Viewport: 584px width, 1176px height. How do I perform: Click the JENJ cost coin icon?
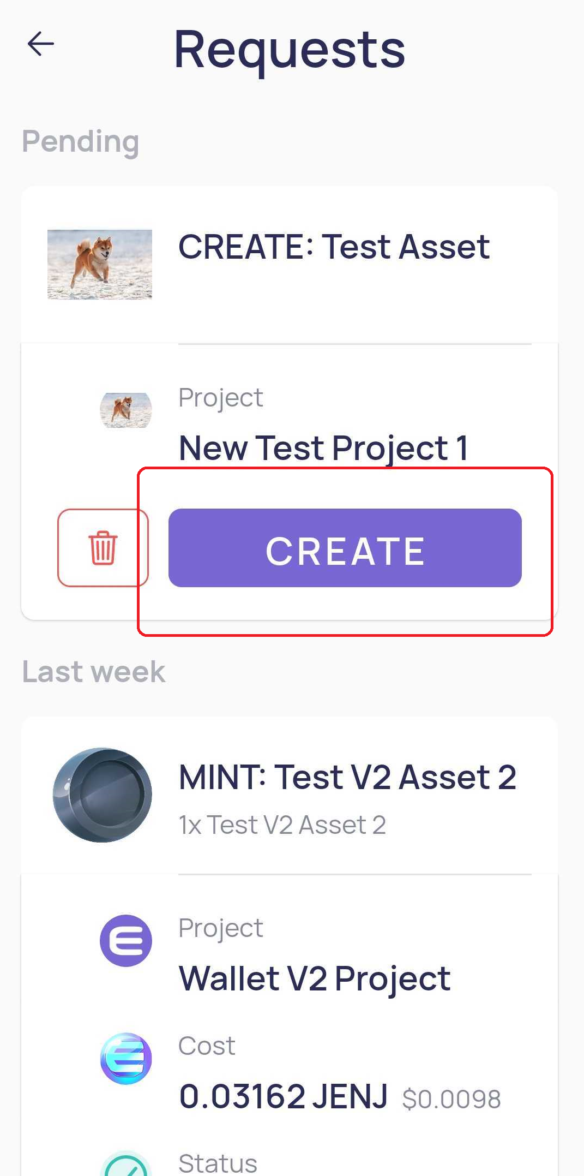126,1058
